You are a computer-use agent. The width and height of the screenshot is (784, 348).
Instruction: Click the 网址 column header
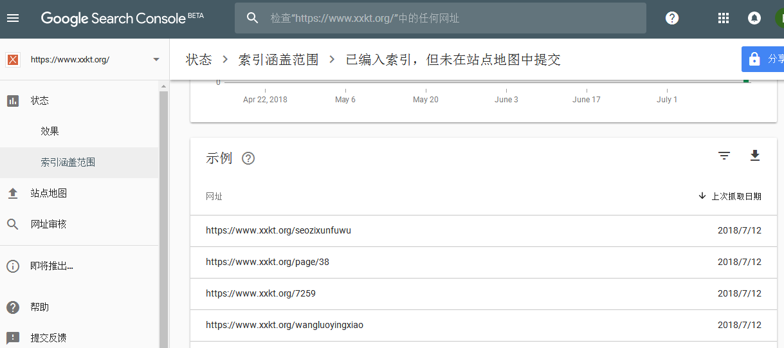pos(214,196)
